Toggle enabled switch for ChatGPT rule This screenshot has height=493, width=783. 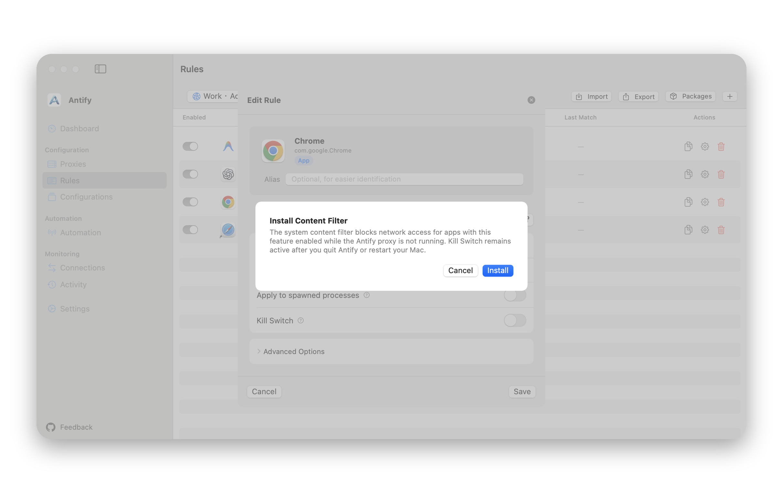[x=190, y=174]
